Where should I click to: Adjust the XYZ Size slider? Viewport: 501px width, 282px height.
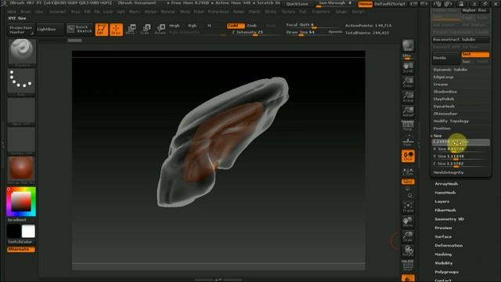pos(461,142)
